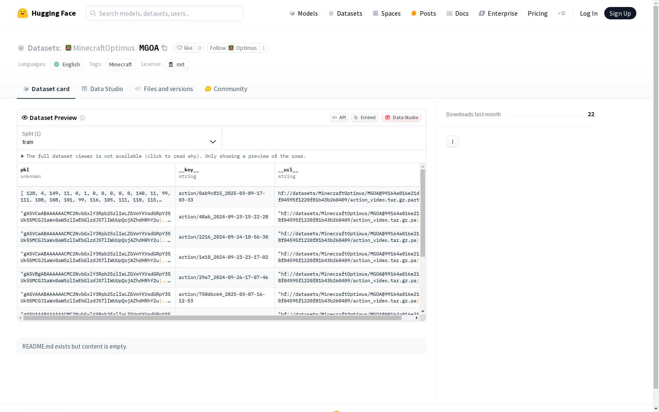Click the scroll-up arrow of the table
This screenshot has width=659, height=412.
point(423,166)
